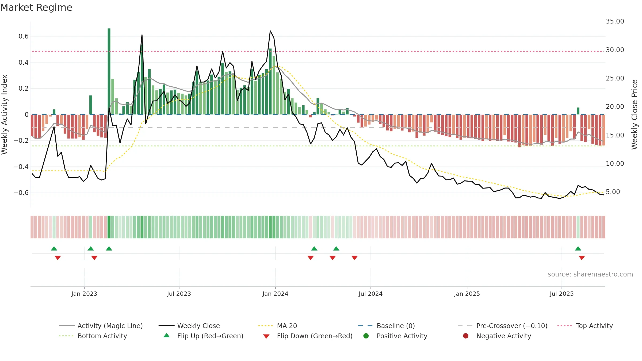
Task: Click the Negative Activity legend label
Action: pyautogui.click(x=504, y=336)
